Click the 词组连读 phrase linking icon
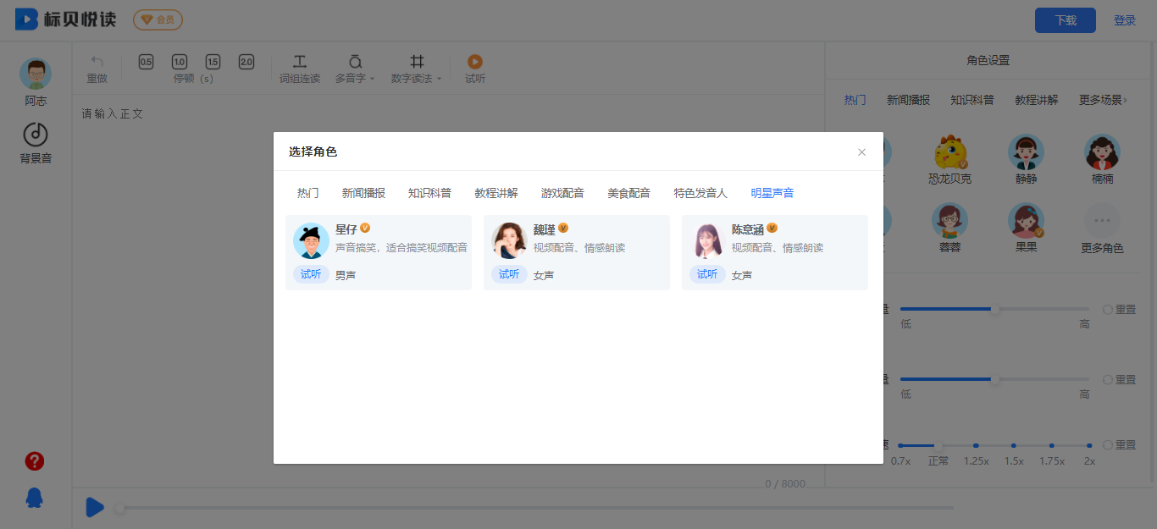Viewport: 1157px width, 529px height. pyautogui.click(x=300, y=63)
